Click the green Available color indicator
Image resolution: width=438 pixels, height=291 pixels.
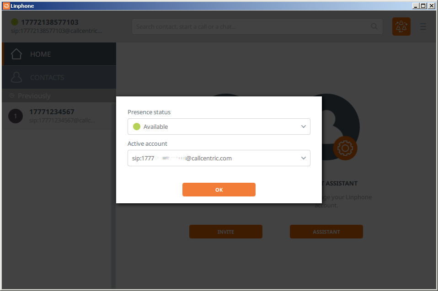coord(136,127)
